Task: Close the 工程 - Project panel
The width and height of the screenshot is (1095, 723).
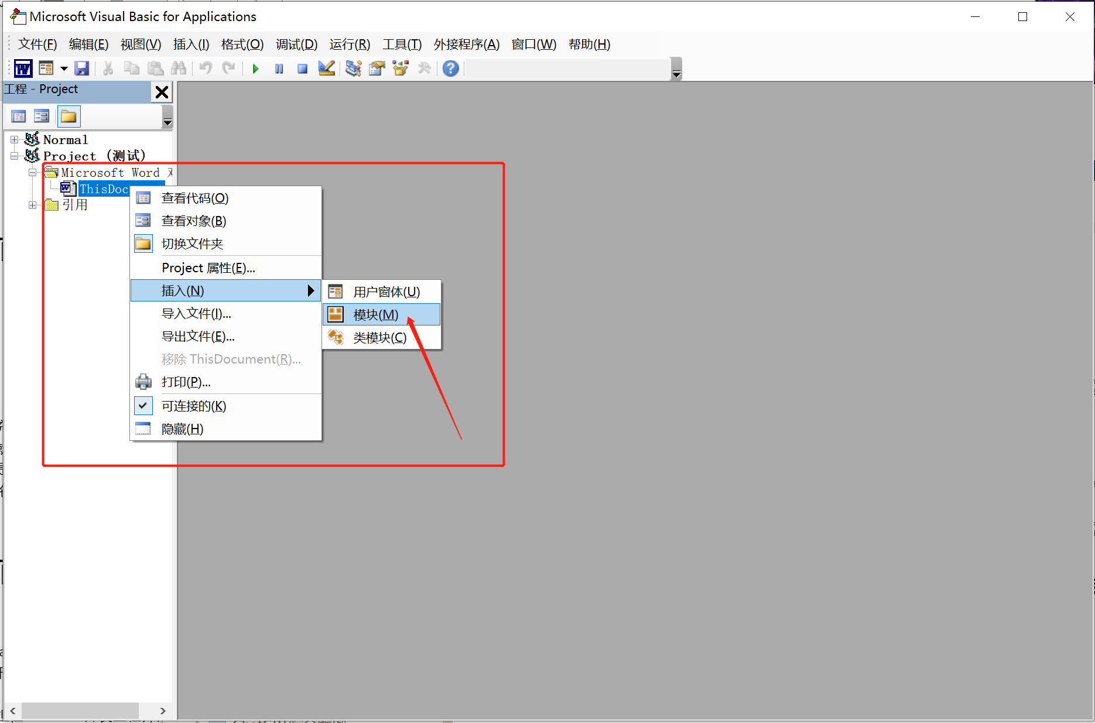Action: (162, 92)
